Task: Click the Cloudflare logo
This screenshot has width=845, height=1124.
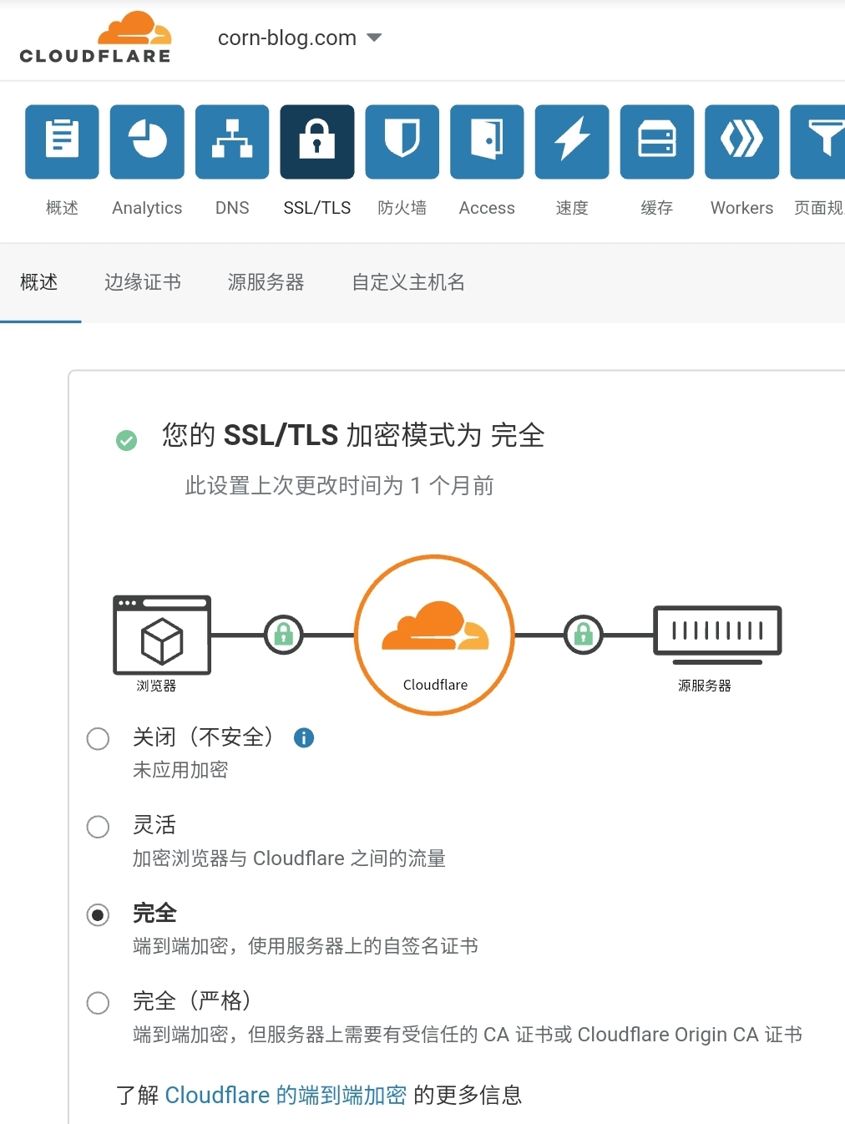Action: click(x=95, y=38)
